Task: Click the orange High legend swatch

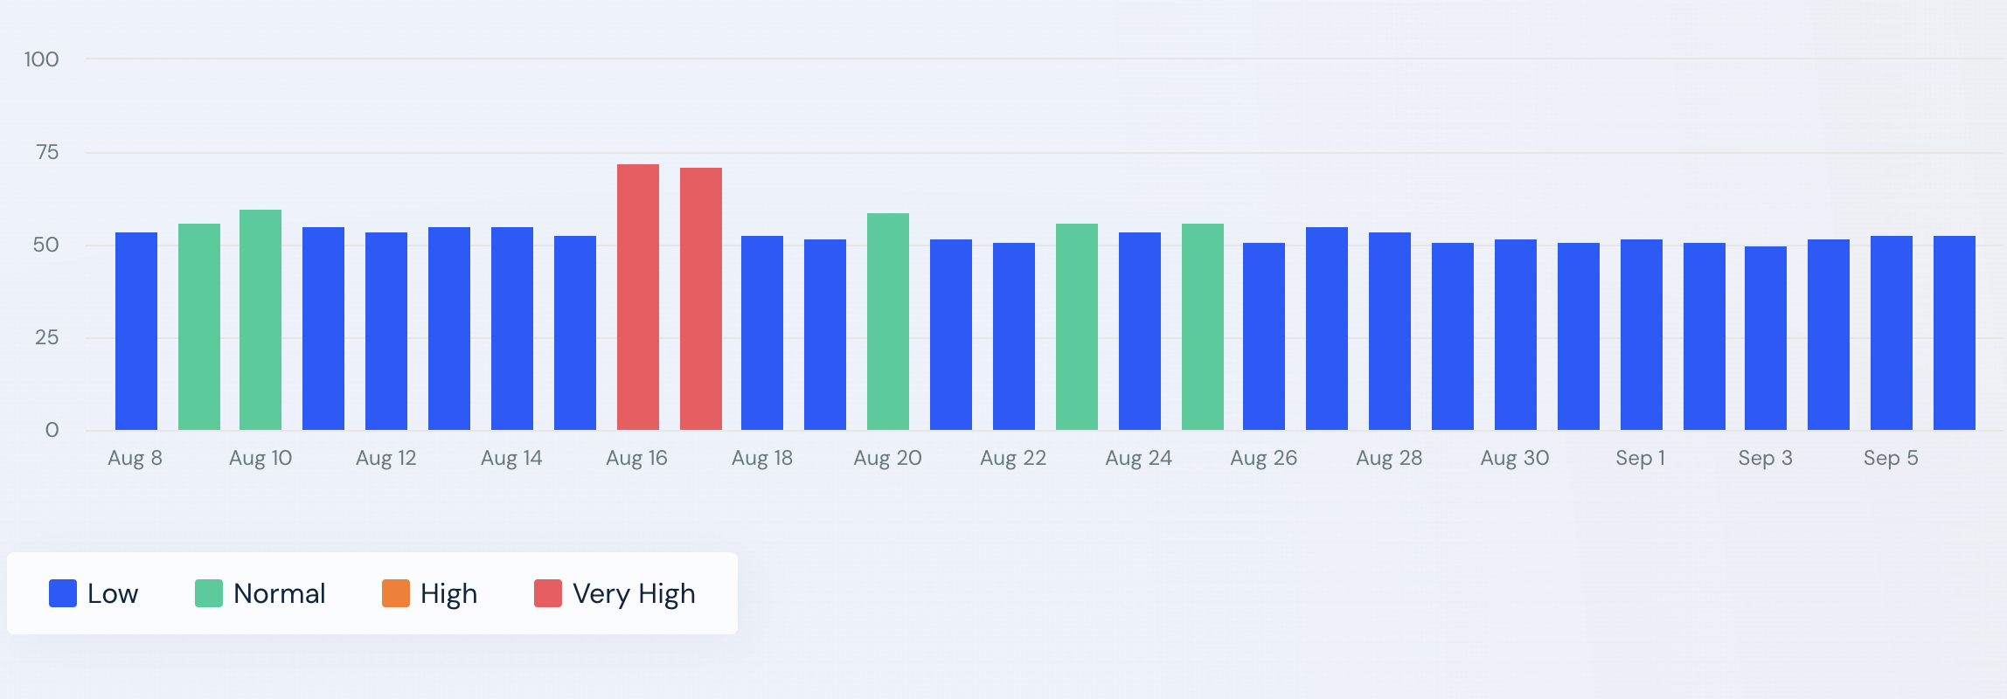Action: click(396, 593)
